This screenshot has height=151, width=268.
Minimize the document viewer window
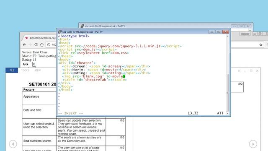click(245, 71)
